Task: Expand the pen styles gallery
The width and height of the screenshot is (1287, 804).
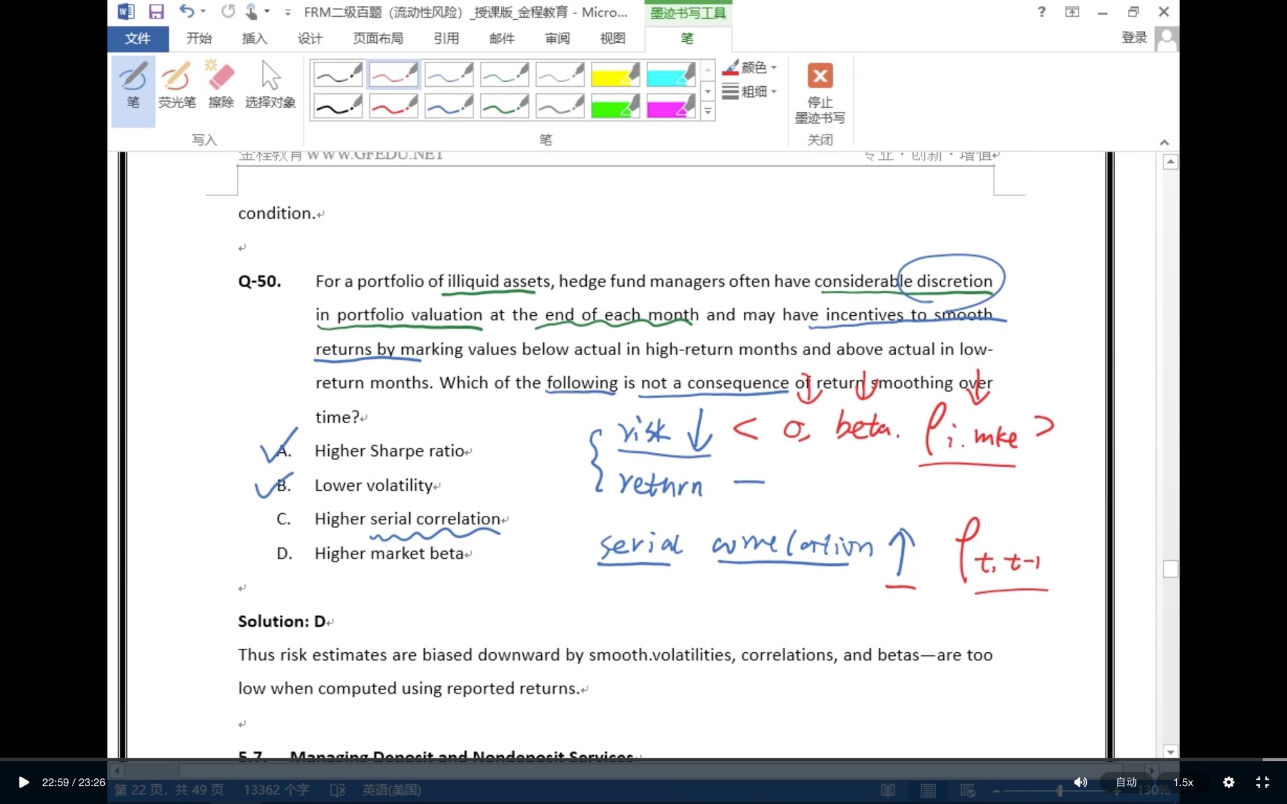Action: [x=707, y=112]
